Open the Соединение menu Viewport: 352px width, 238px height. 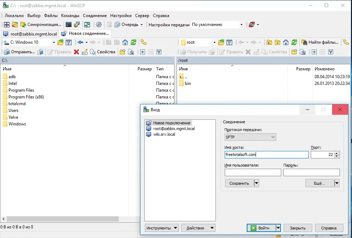point(95,16)
